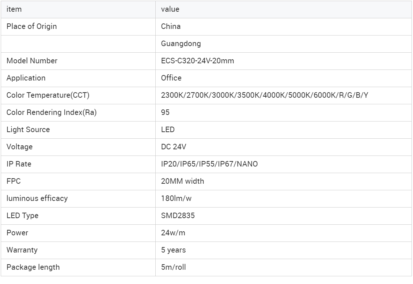Click the 'luminous efficacy' label

pos(37,199)
